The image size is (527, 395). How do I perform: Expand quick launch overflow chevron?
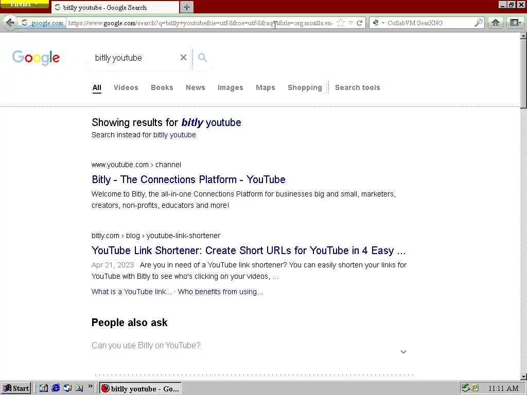[x=90, y=387]
